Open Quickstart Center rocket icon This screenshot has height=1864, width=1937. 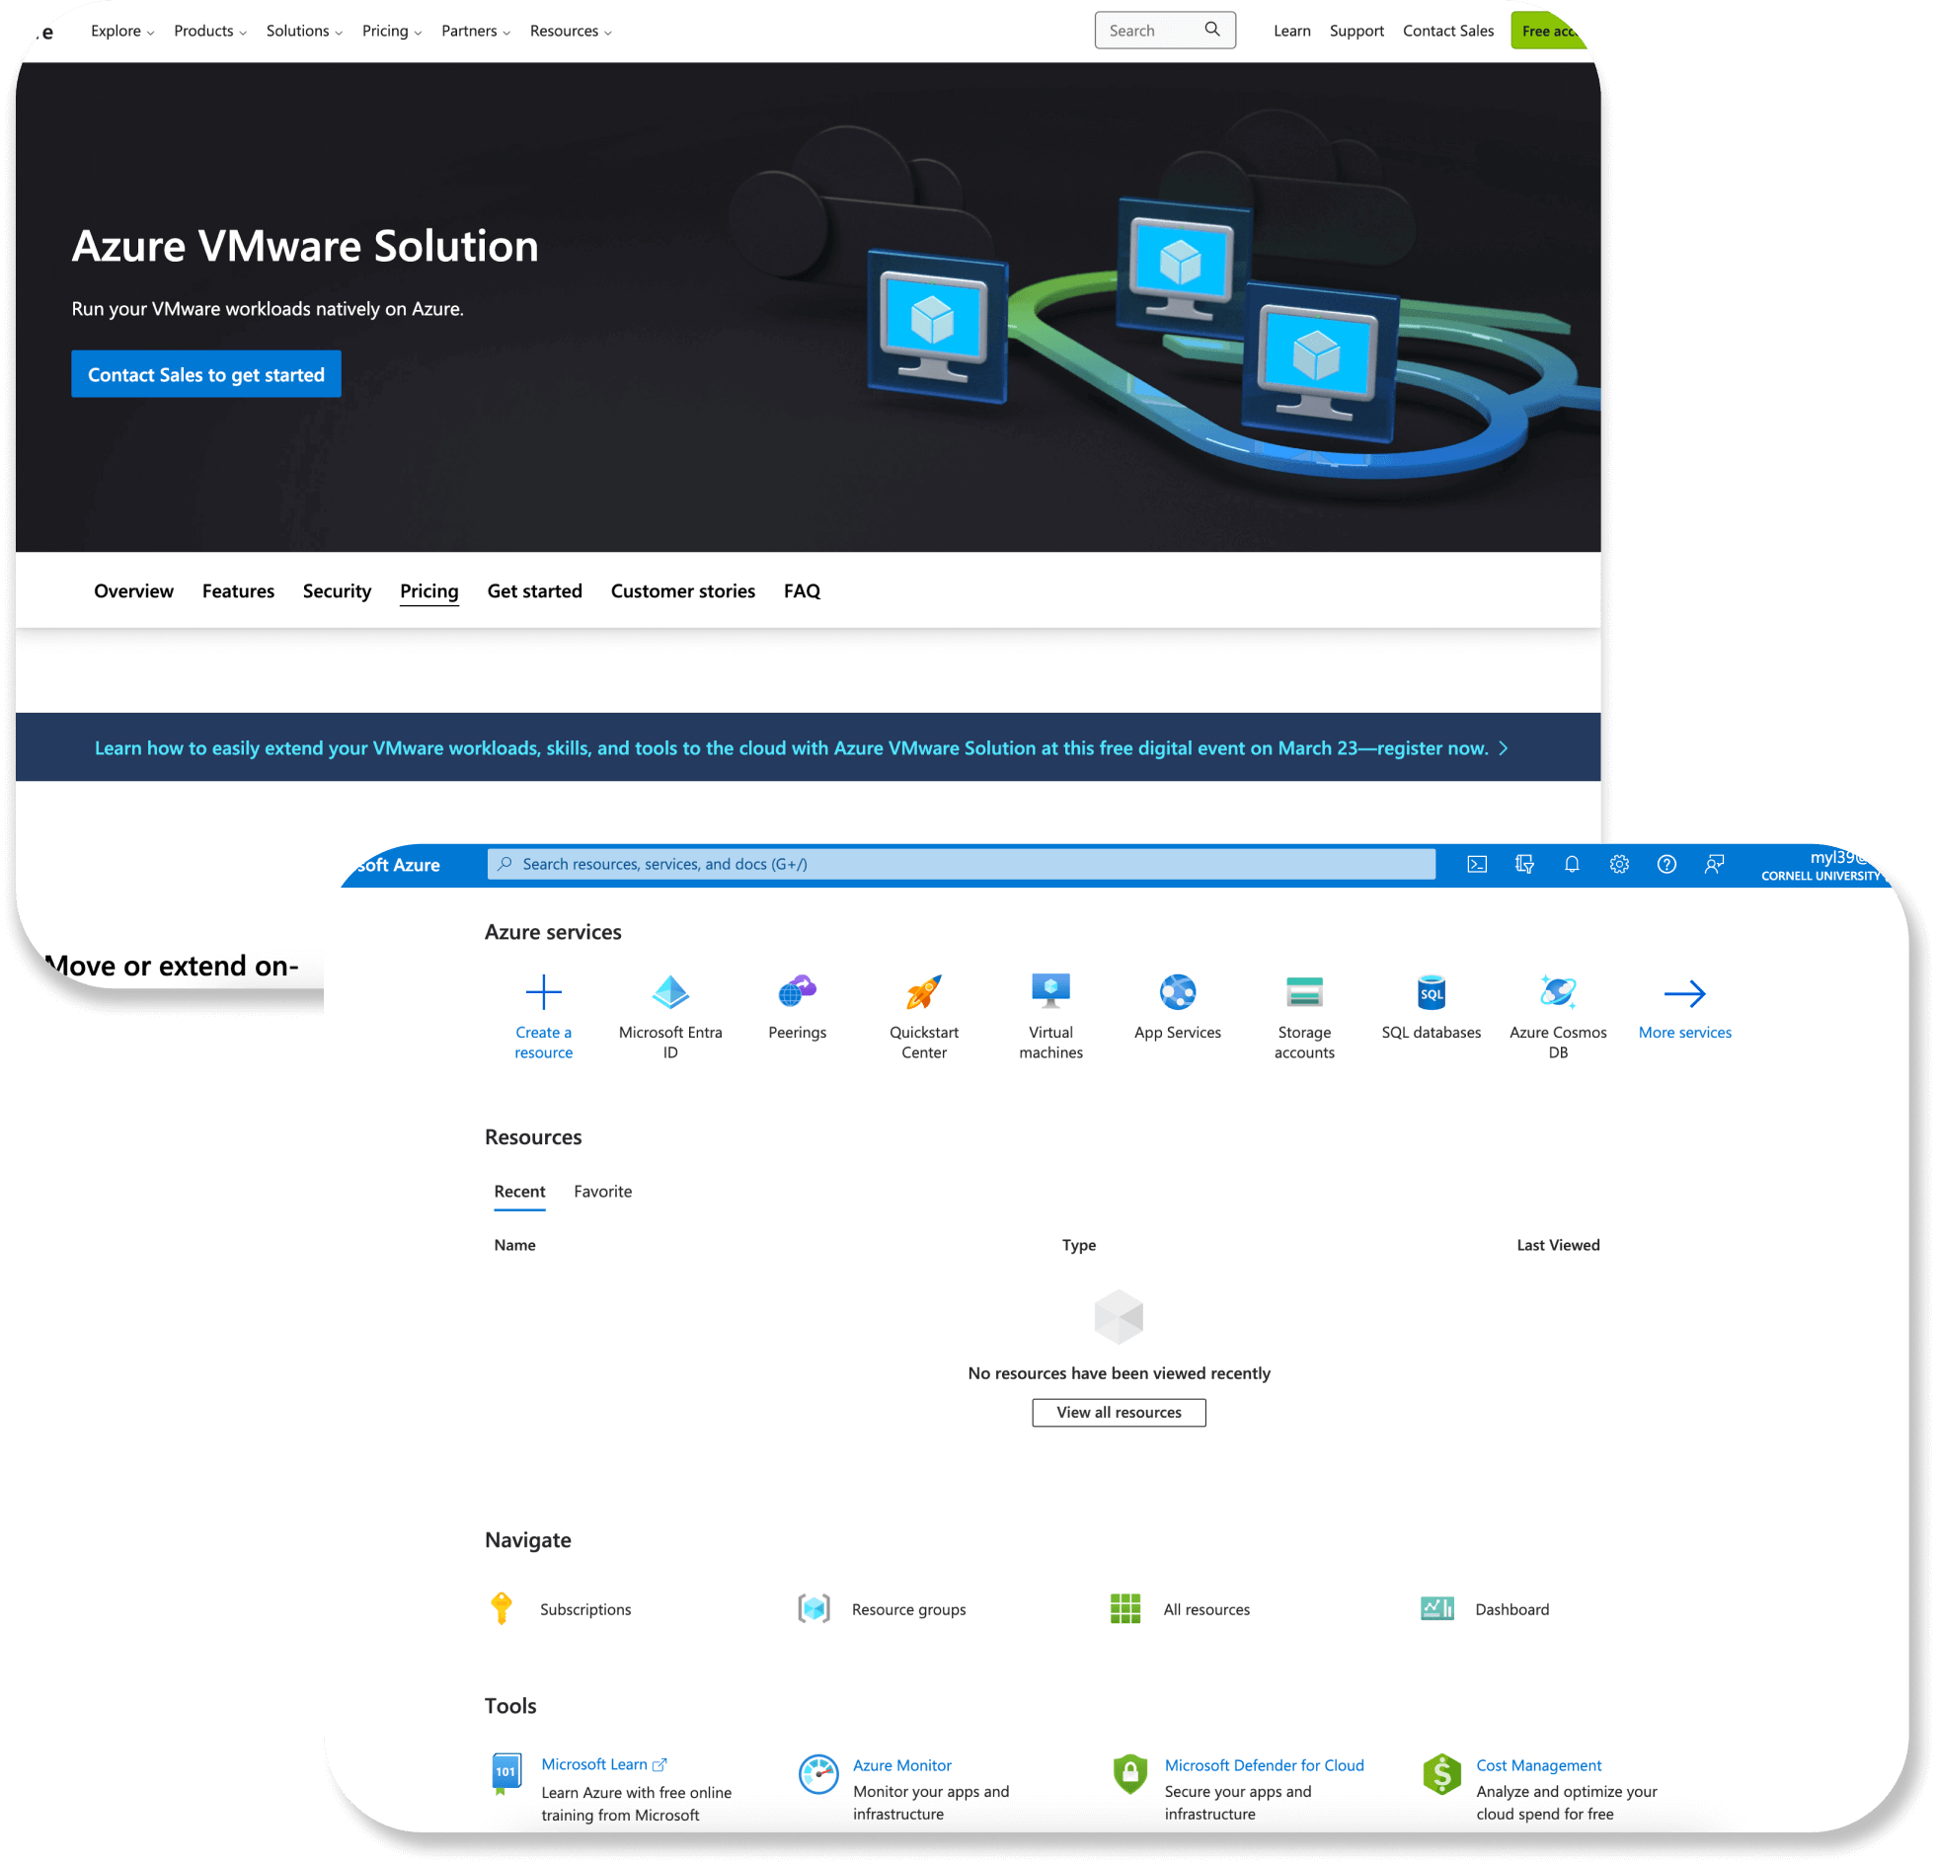(924, 991)
